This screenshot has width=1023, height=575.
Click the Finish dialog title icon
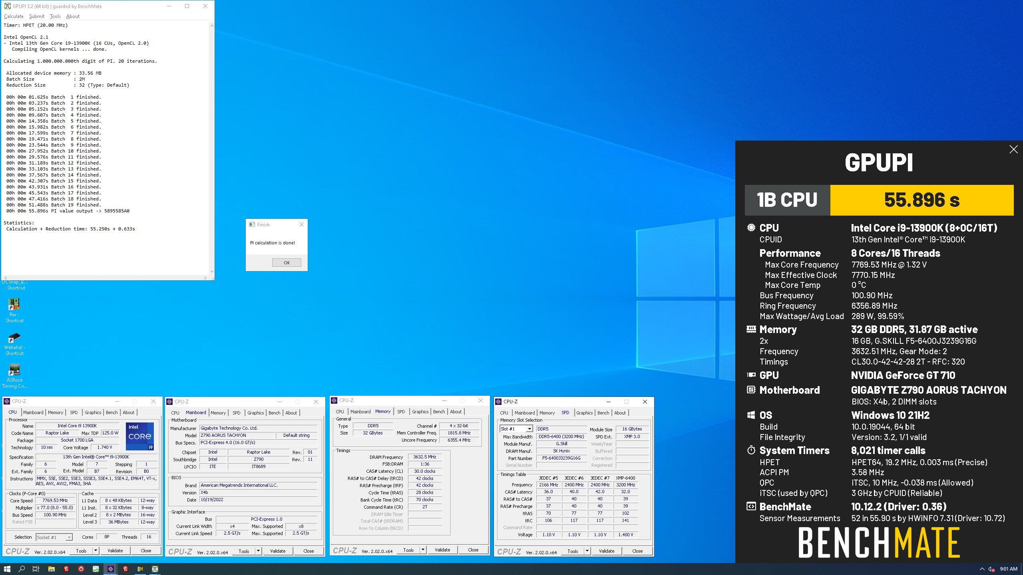click(x=252, y=224)
